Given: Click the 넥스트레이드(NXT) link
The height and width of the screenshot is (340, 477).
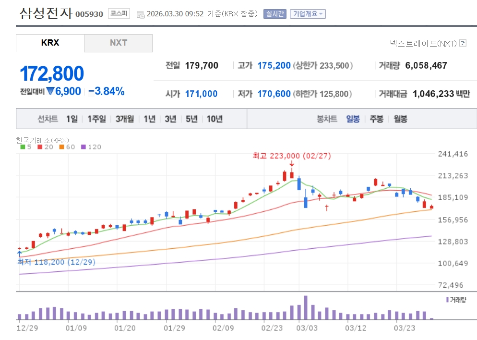Looking at the screenshot, I should click(423, 43).
